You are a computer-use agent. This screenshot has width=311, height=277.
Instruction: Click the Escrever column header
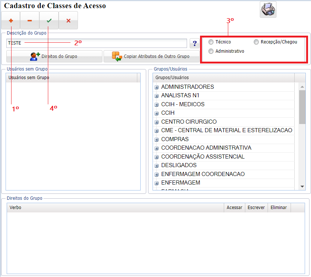[256, 208]
